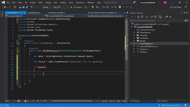Open the Debug configuration dropdown

tap(47, 7)
